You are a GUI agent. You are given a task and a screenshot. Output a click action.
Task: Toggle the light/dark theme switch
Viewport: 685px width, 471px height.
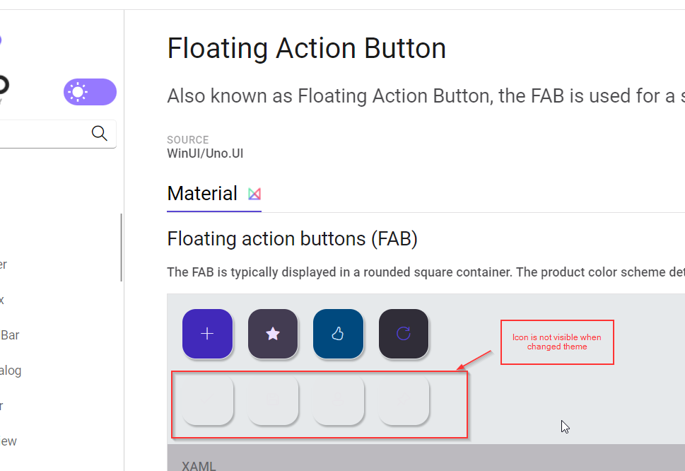tap(90, 92)
